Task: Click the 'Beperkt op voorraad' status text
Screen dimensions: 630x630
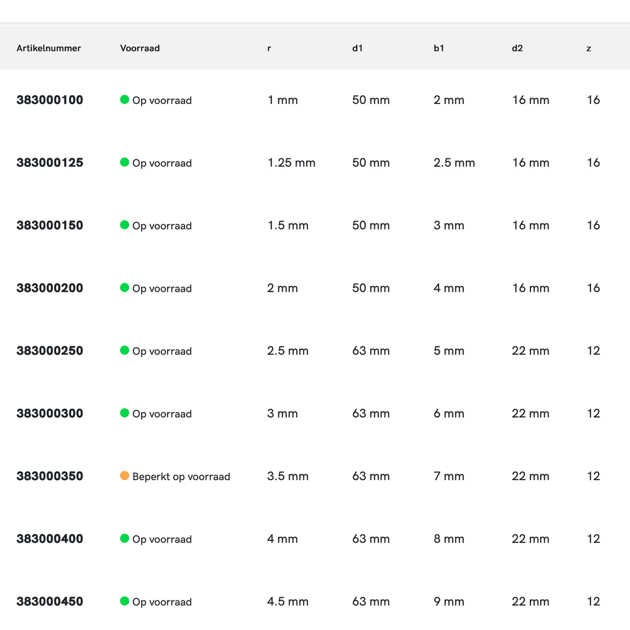Action: [x=181, y=477]
